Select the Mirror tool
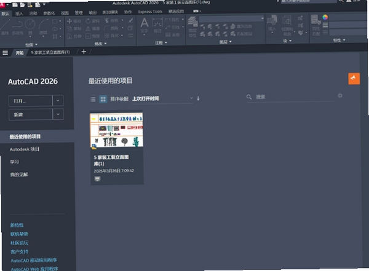369x271 pixels. click(93, 29)
